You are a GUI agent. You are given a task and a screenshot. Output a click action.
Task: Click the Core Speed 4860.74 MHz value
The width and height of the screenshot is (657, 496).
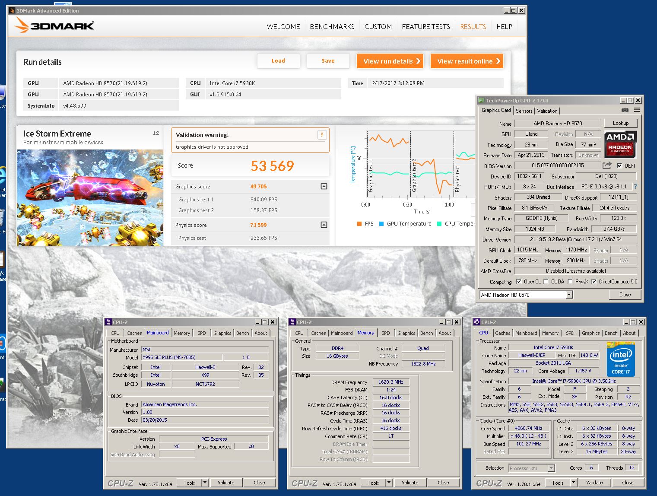point(529,429)
